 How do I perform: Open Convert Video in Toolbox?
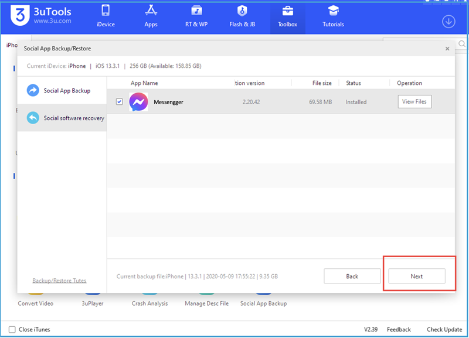pyautogui.click(x=36, y=303)
